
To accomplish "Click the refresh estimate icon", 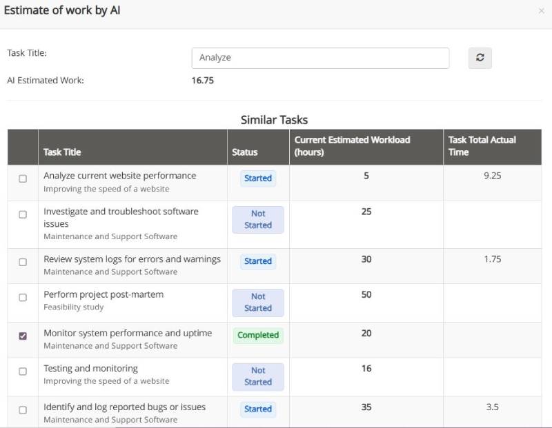I will (480, 58).
